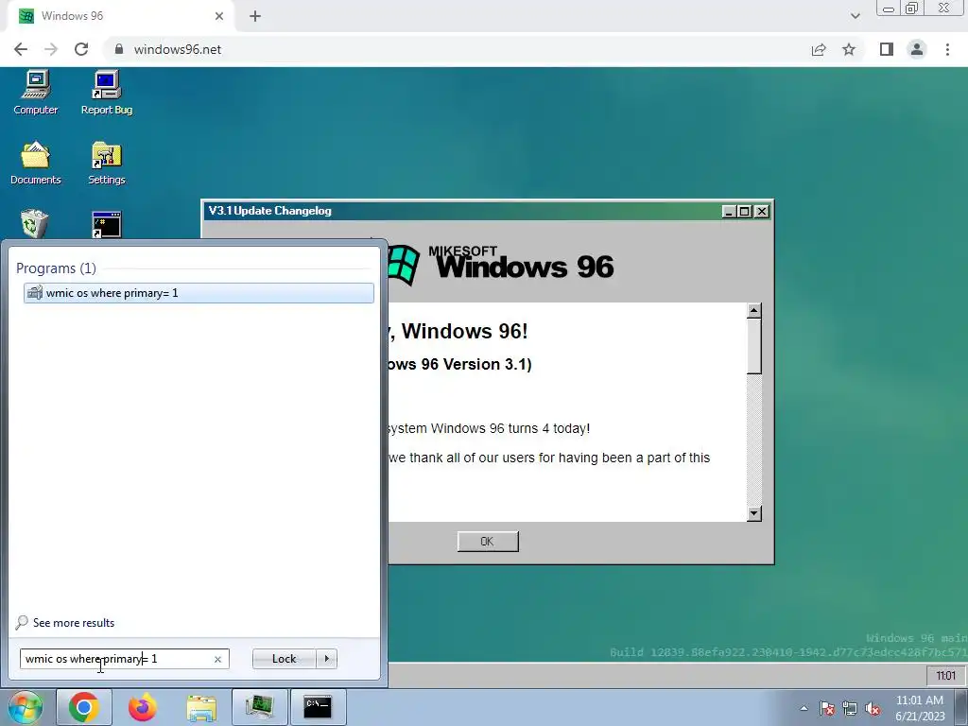Image resolution: width=968 pixels, height=726 pixels.
Task: Click the Programs (1) heading
Action: click(56, 268)
